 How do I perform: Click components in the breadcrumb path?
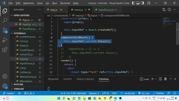click(61, 15)
